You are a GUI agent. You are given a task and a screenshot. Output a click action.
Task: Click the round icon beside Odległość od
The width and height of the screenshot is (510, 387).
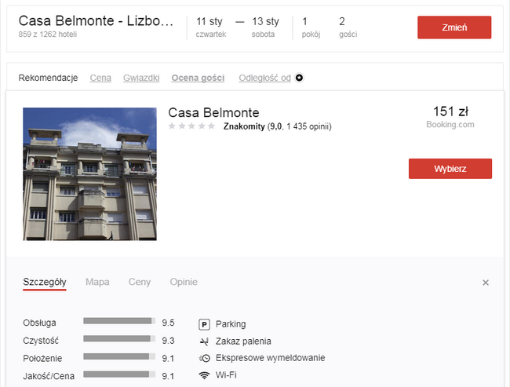tap(299, 78)
